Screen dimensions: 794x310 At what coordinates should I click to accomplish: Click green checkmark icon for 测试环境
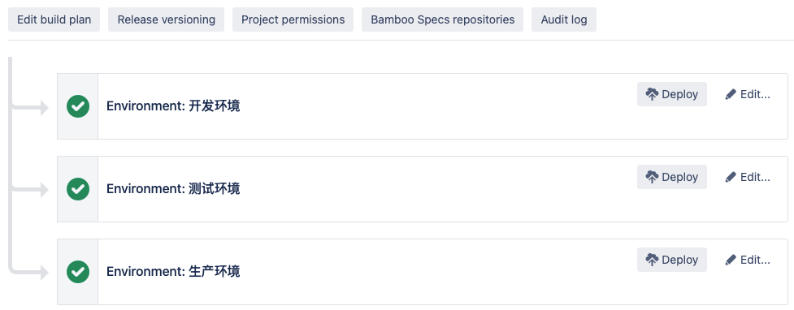(x=78, y=189)
